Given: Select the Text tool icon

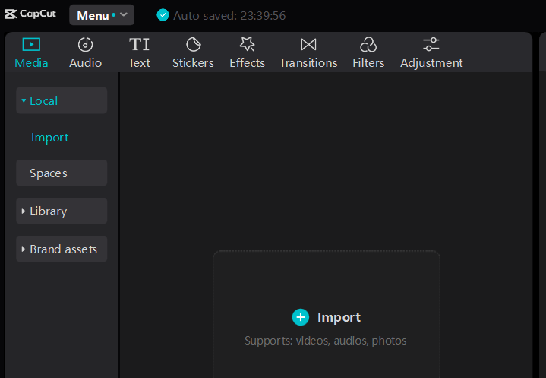Looking at the screenshot, I should pyautogui.click(x=139, y=45).
